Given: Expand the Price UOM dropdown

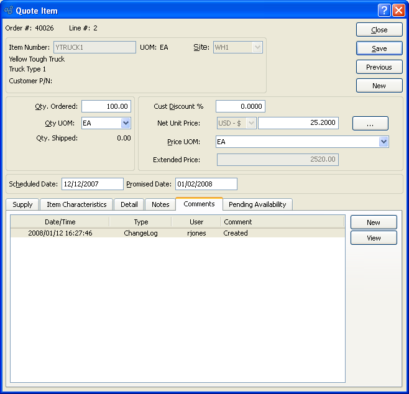Looking at the screenshot, I should point(384,142).
